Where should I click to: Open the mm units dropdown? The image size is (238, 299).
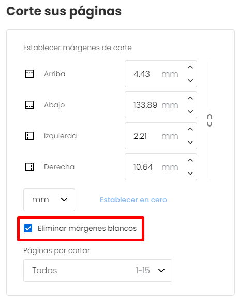click(49, 200)
